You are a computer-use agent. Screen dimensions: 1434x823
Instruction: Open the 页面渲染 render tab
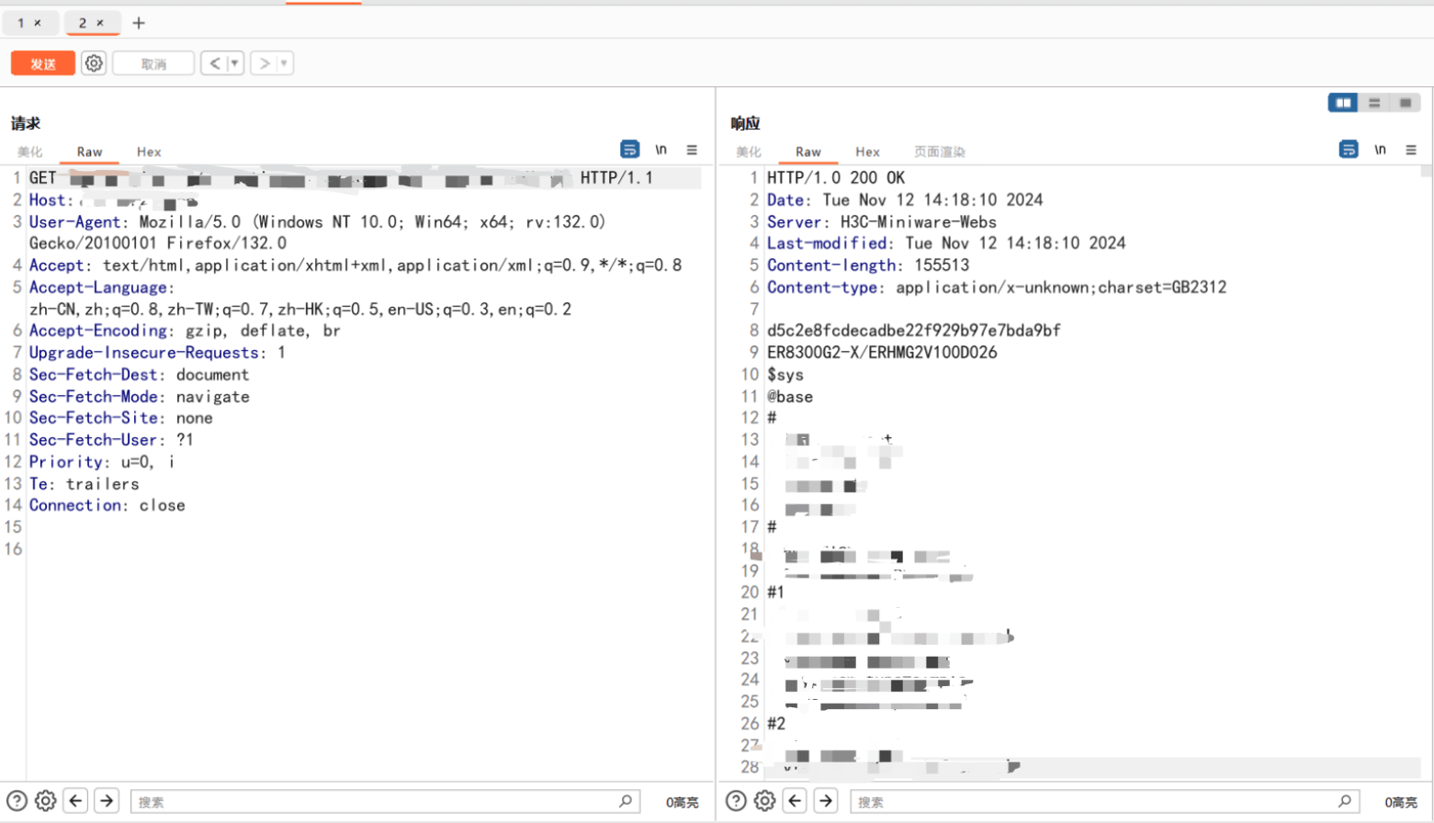939,152
